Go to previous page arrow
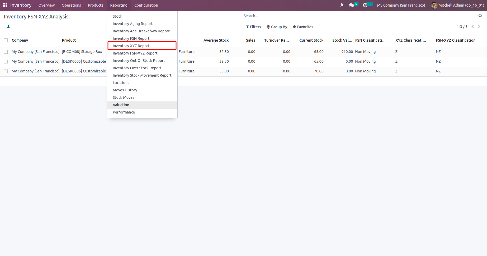 click(x=473, y=27)
